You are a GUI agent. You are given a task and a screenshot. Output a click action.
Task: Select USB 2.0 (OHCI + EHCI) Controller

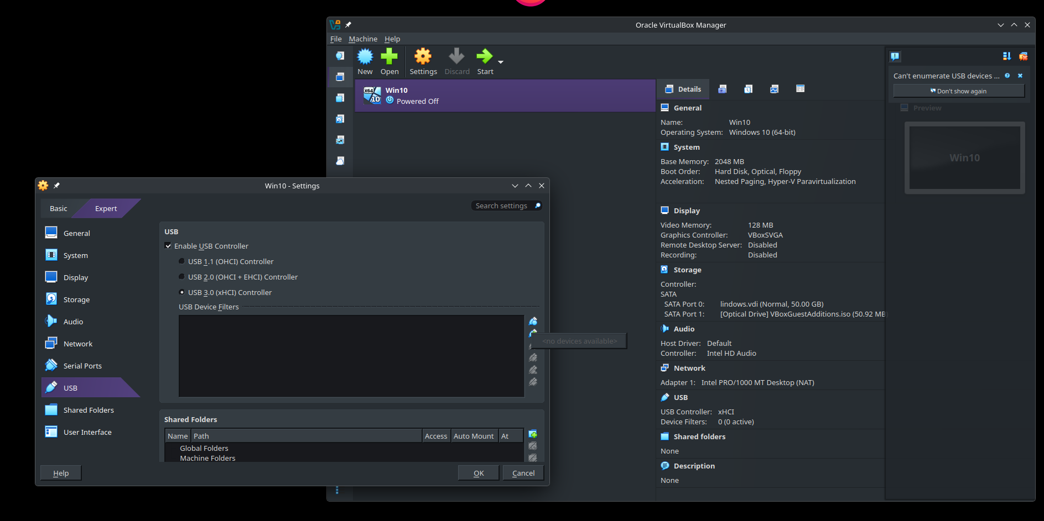point(182,277)
